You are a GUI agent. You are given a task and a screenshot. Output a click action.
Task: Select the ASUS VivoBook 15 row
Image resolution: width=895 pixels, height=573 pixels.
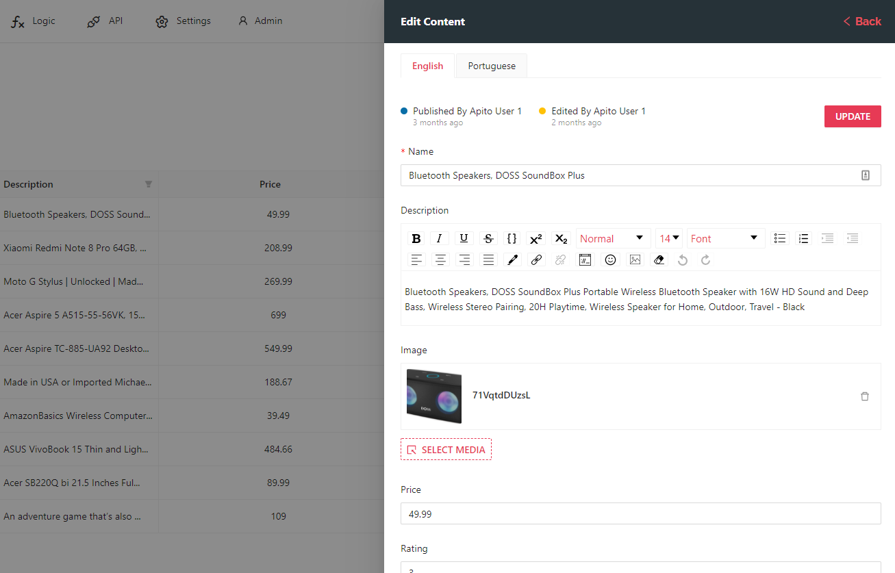(192, 449)
